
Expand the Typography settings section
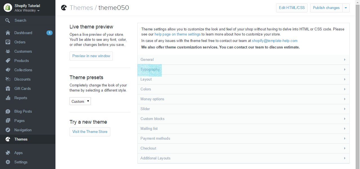pos(243,70)
